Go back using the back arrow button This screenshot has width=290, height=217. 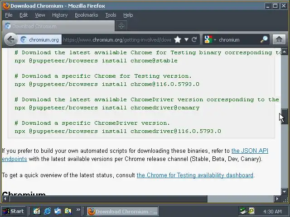pos(11,39)
